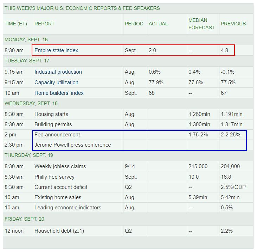
Task: Click the TIME (ET) column header
Action: point(16,24)
